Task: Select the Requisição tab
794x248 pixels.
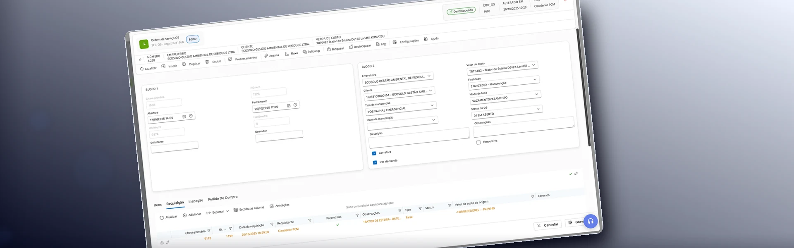Action: (x=175, y=203)
